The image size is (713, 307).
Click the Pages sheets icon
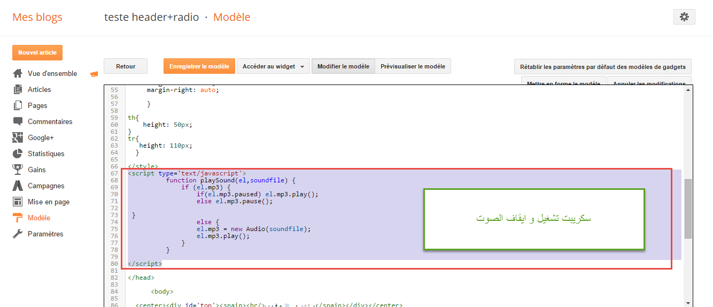pyautogui.click(x=18, y=105)
